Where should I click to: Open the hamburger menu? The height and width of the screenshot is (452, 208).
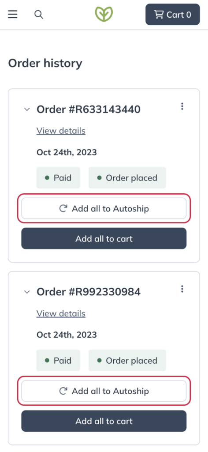(13, 14)
